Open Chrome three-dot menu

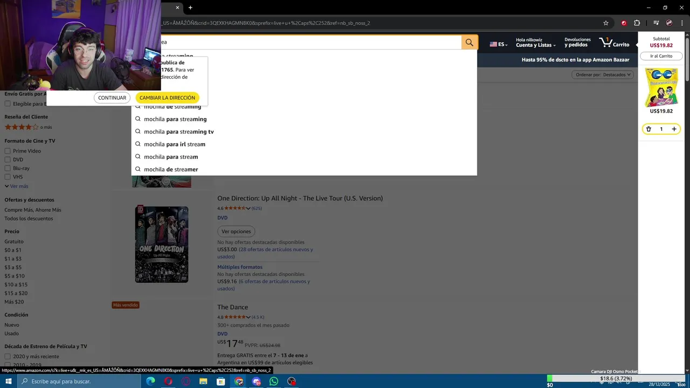pyautogui.click(x=682, y=23)
